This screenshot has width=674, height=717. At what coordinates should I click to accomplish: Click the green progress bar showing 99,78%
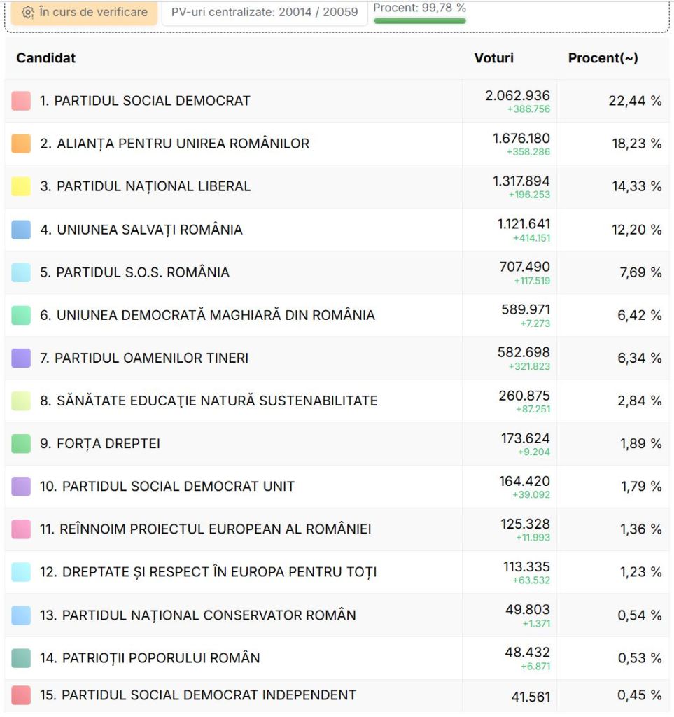point(421,20)
